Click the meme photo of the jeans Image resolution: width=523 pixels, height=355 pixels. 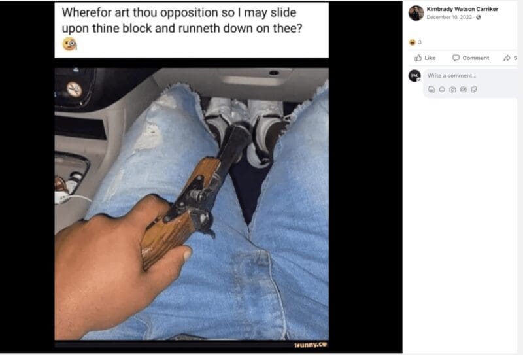pyautogui.click(x=192, y=204)
